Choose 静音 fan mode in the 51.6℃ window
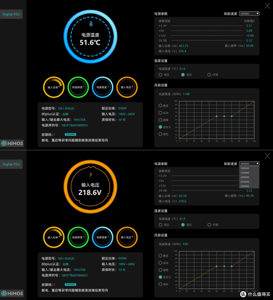This screenshot has width=273, height=300. [161, 106]
